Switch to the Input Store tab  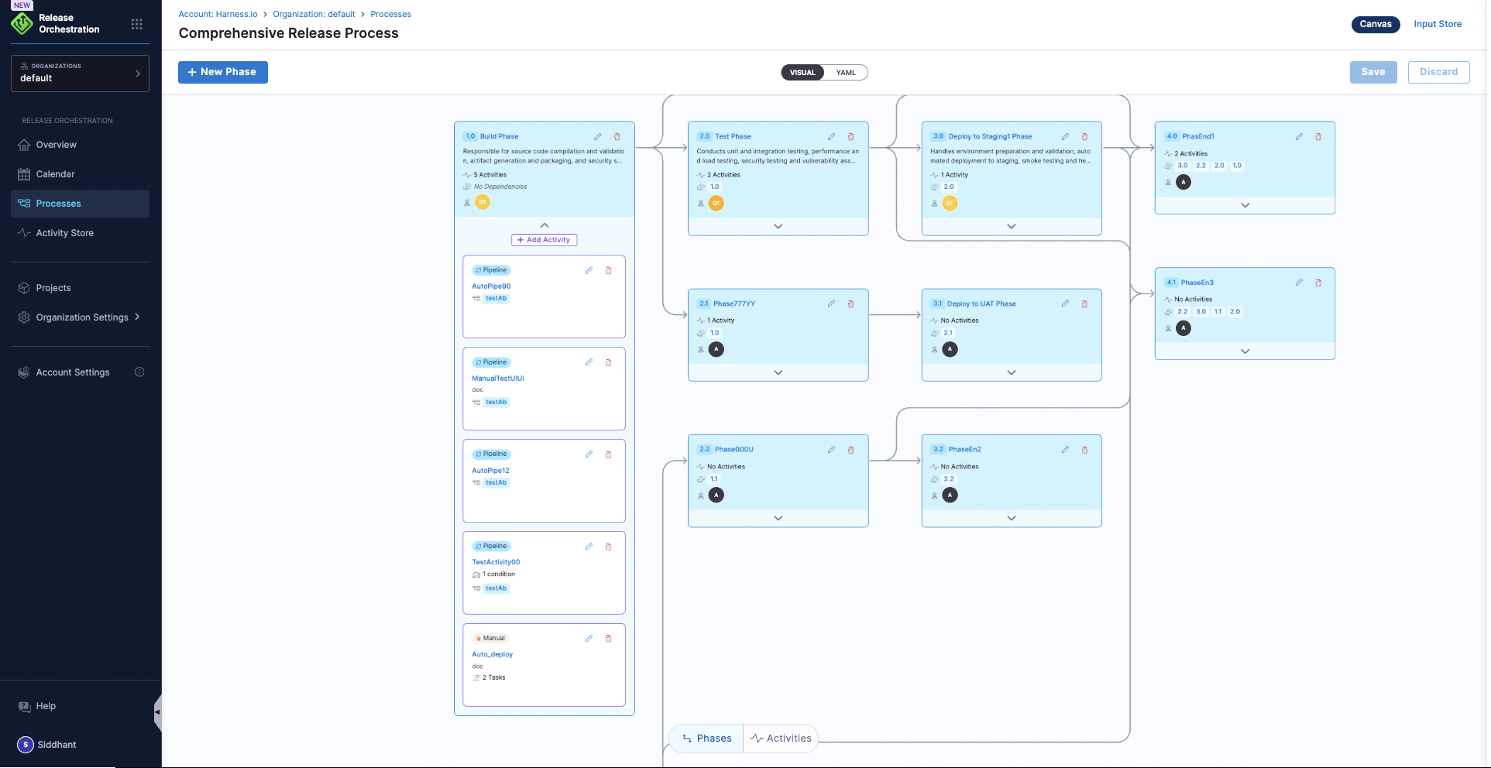click(x=1437, y=24)
